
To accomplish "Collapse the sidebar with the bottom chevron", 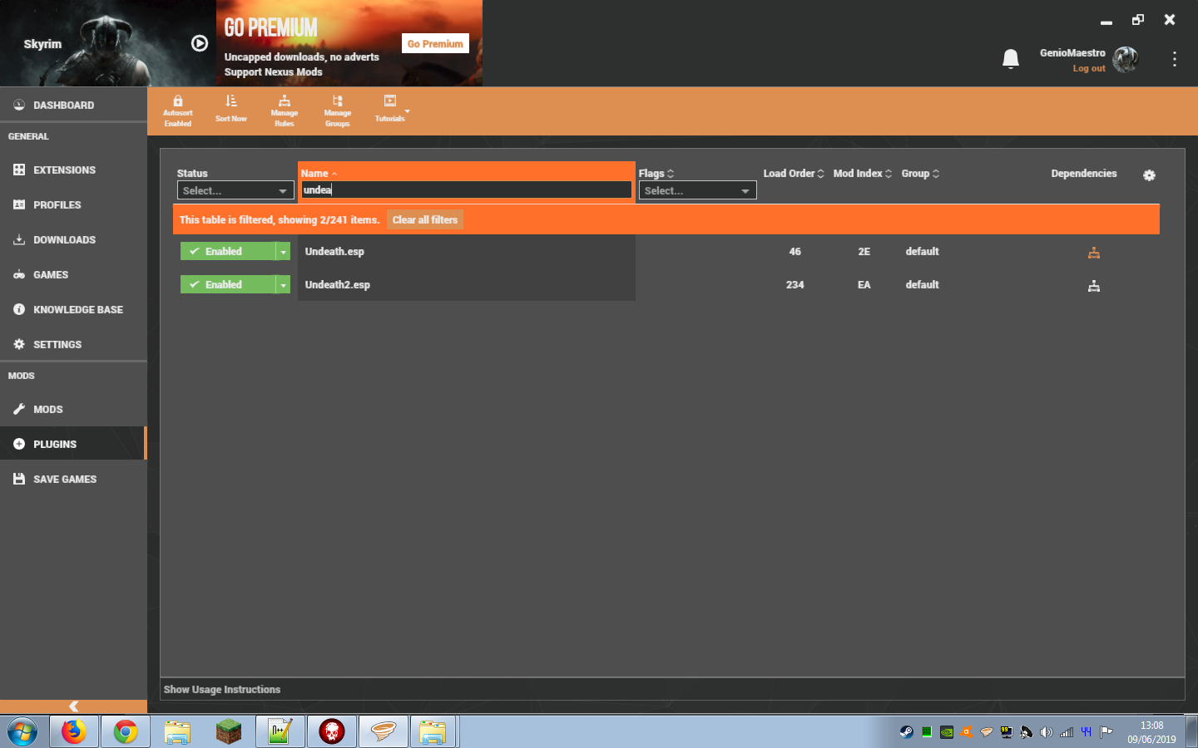I will (x=73, y=706).
